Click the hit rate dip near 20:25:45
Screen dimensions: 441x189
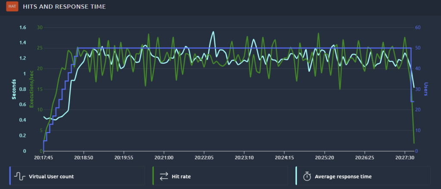340,89
